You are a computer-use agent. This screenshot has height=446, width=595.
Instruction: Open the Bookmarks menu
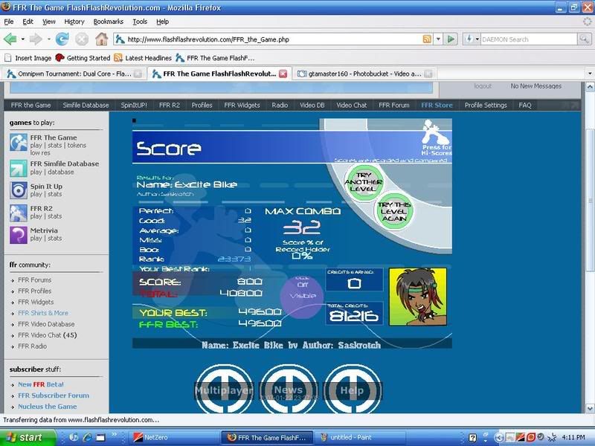click(x=109, y=22)
